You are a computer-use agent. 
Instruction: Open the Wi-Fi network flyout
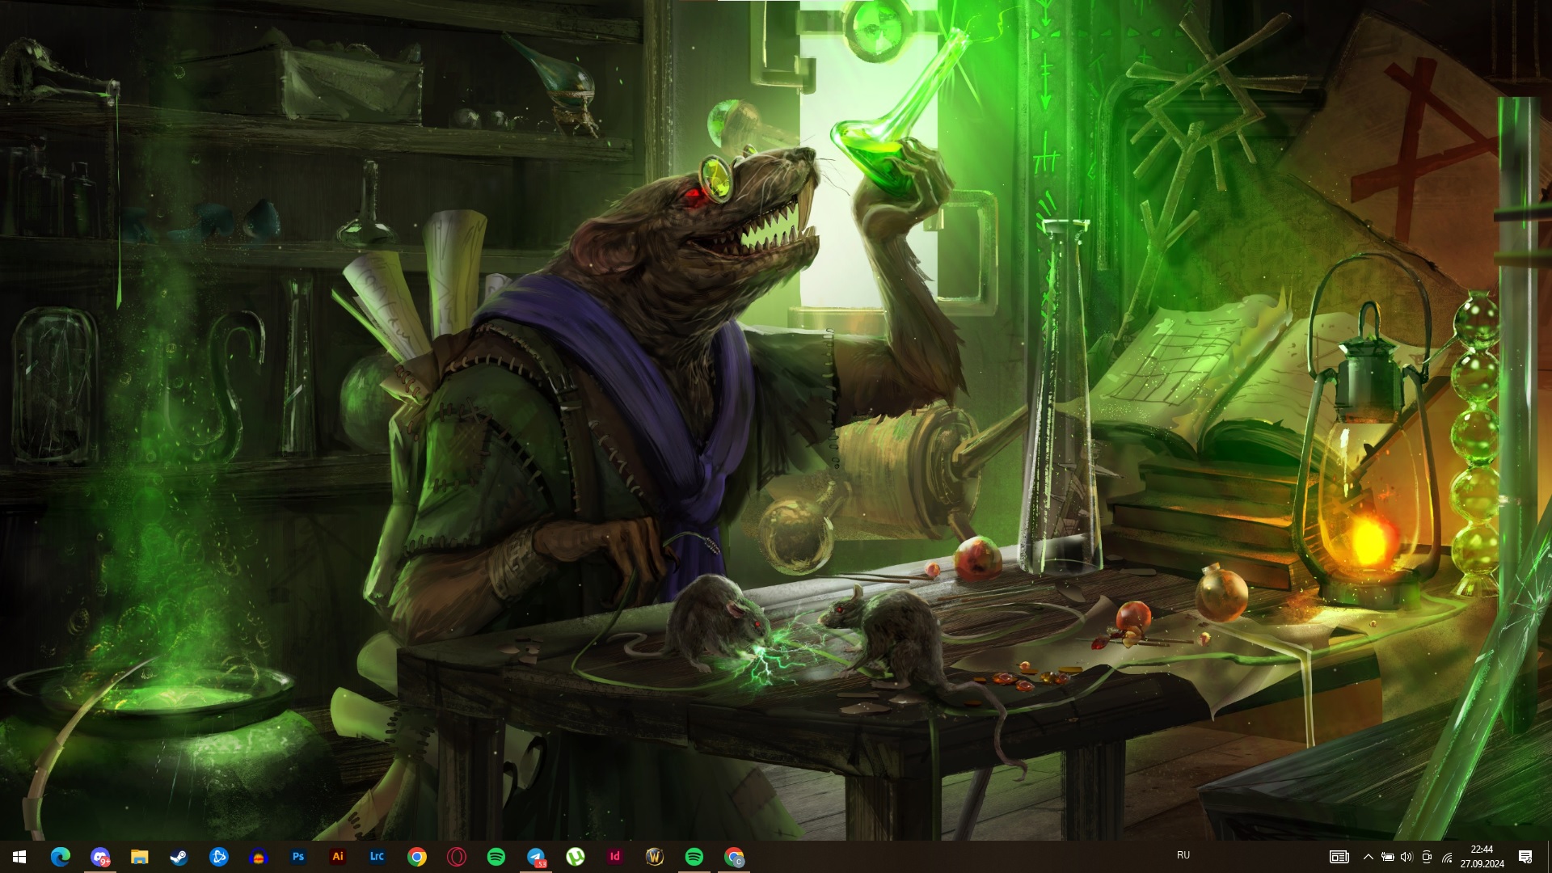click(x=1447, y=857)
